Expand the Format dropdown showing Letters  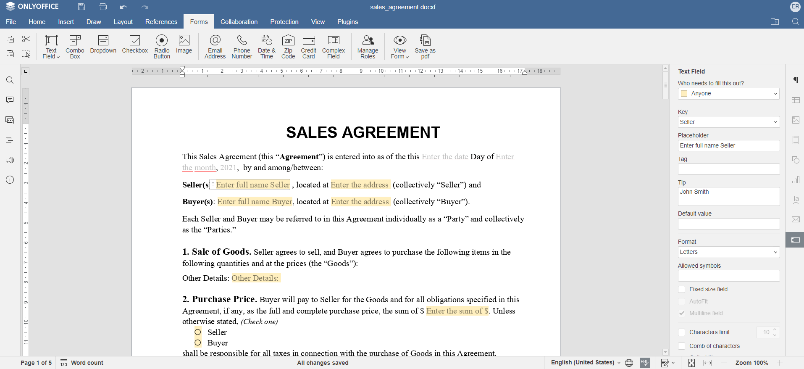pyautogui.click(x=728, y=252)
